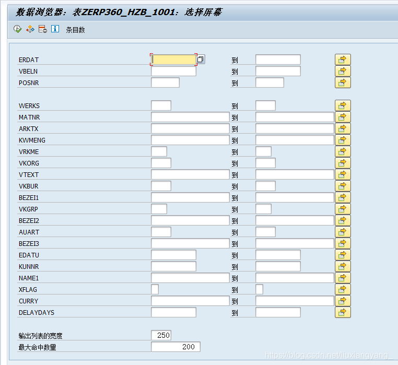
Task: Click the delete selection row icon
Action: point(43,29)
